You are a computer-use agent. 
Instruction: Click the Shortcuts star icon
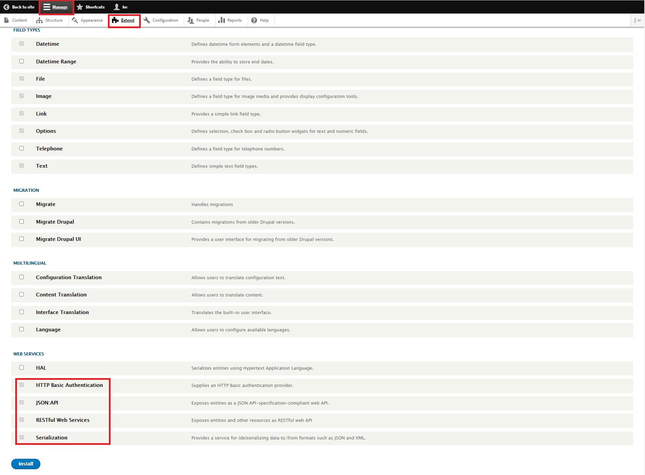pos(80,7)
